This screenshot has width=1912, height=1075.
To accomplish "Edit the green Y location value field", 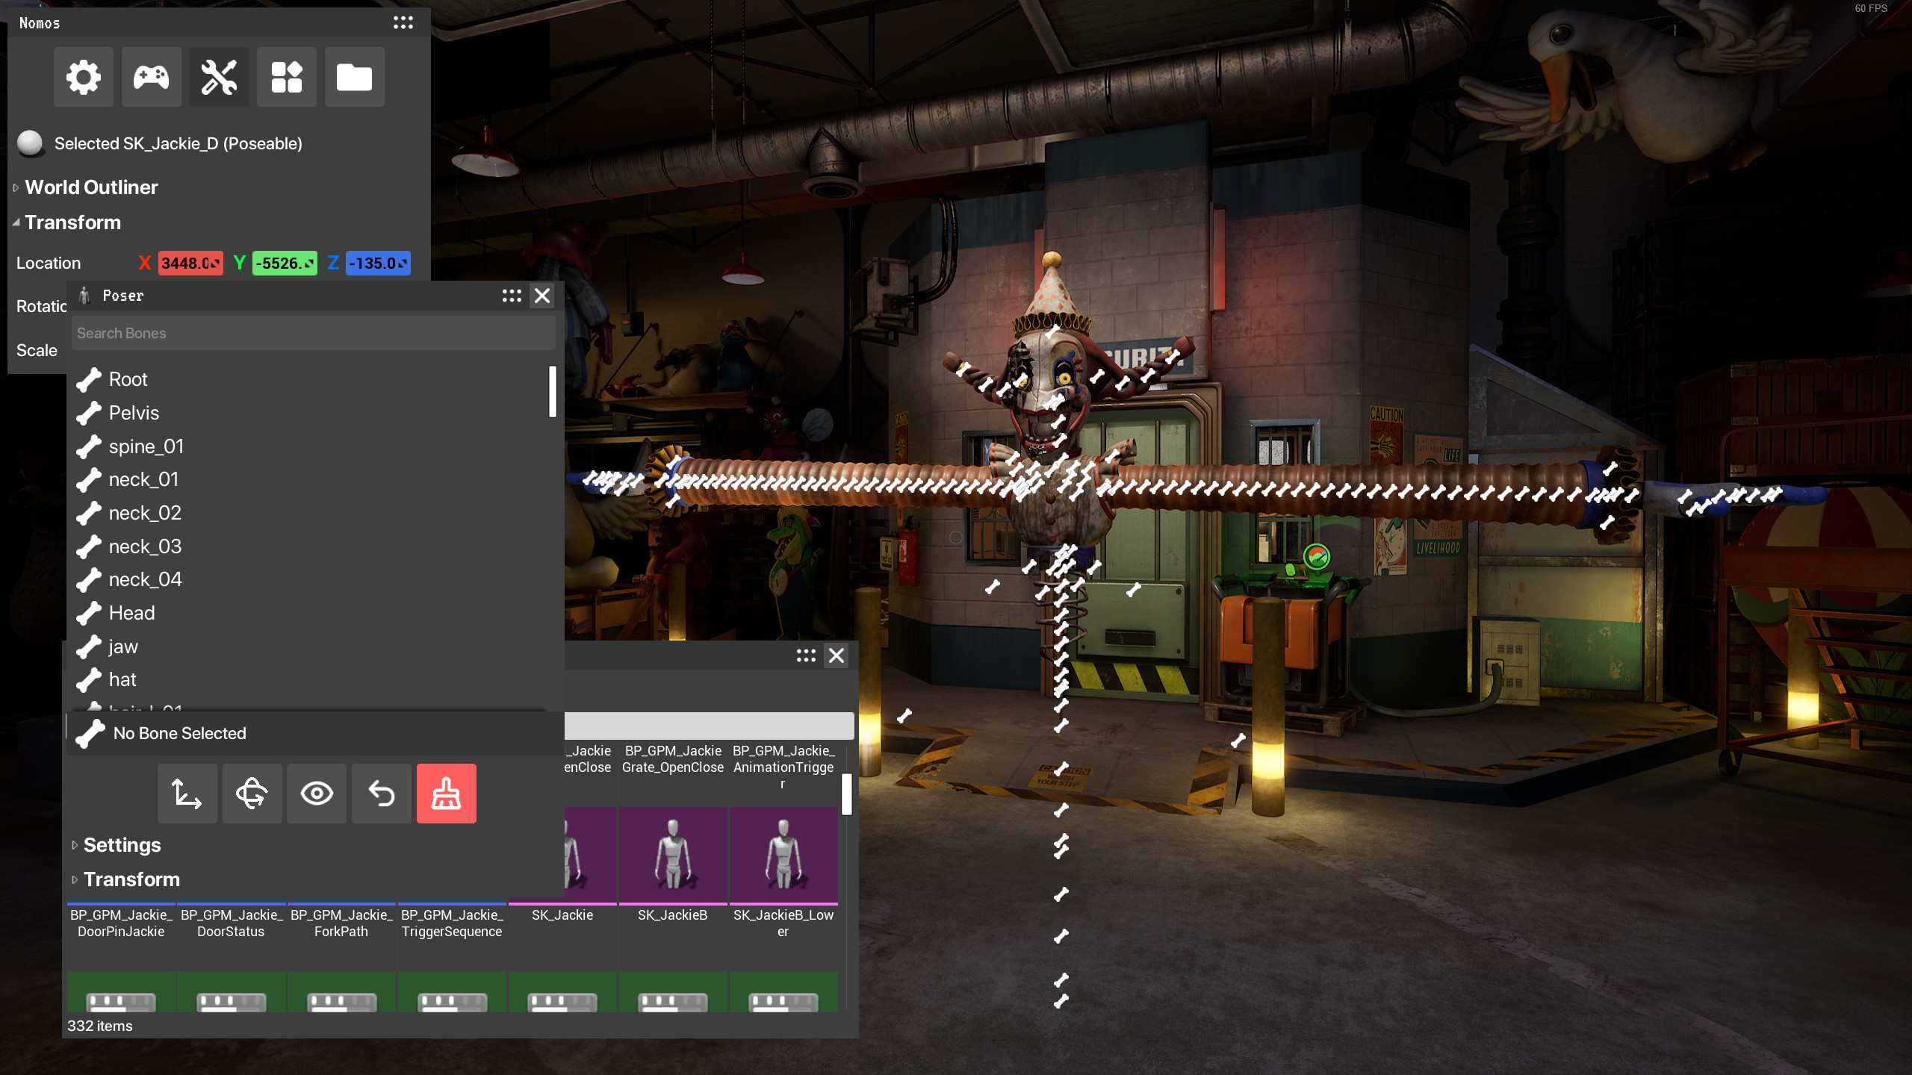I will tap(285, 263).
